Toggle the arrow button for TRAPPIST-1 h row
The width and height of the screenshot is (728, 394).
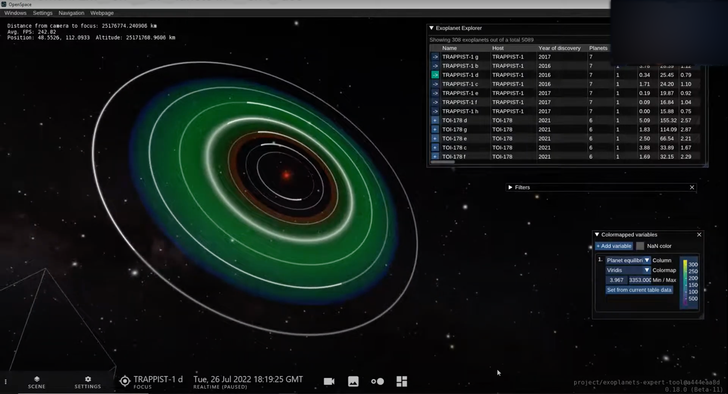435,111
